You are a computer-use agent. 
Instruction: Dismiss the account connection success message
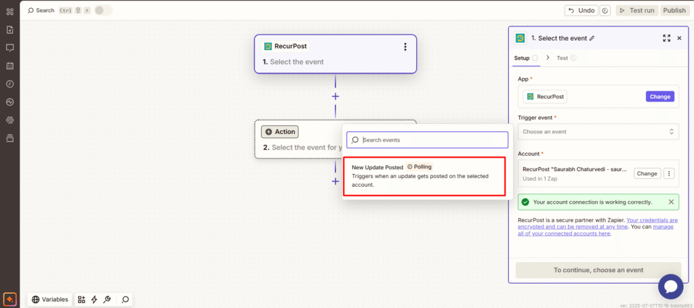point(671,202)
